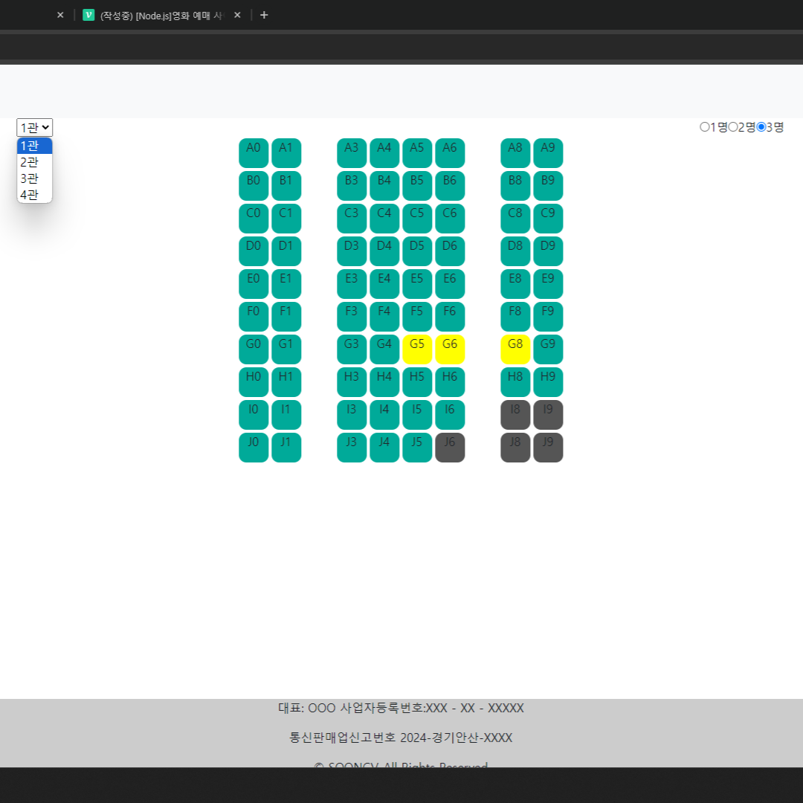Deselect the highlighted seat G5
Image resolution: width=803 pixels, height=803 pixels.
(416, 349)
